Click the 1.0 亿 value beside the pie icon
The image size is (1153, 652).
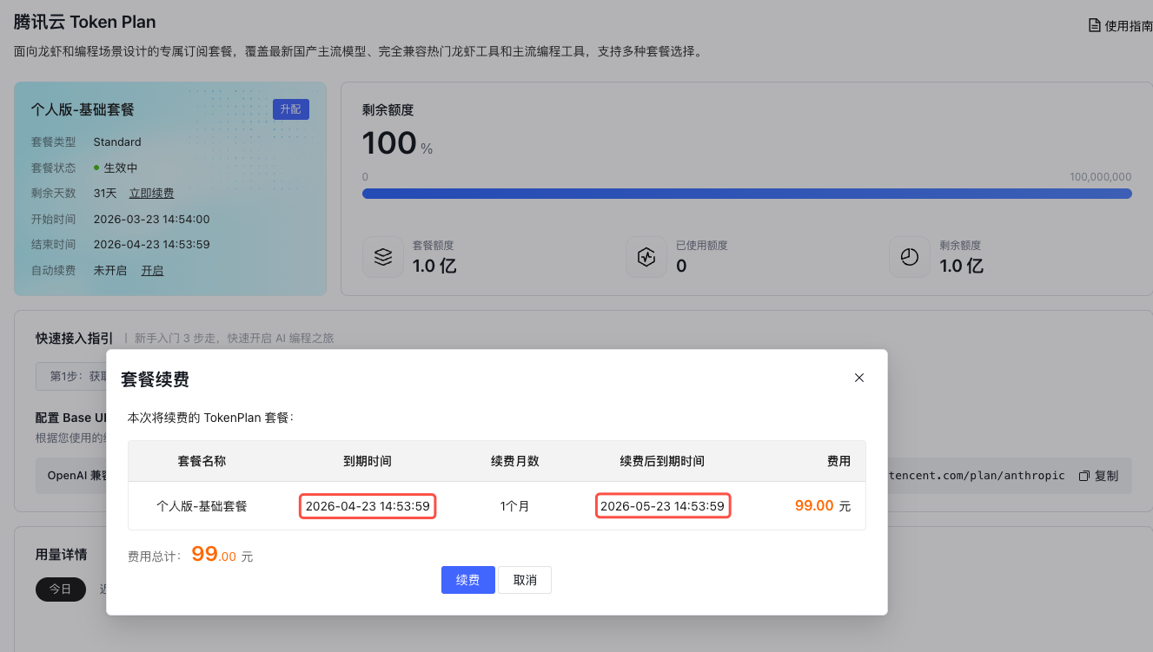click(962, 266)
